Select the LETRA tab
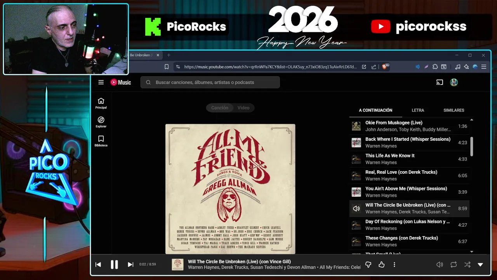Screen dimensions: 497x280 [x=418, y=110]
